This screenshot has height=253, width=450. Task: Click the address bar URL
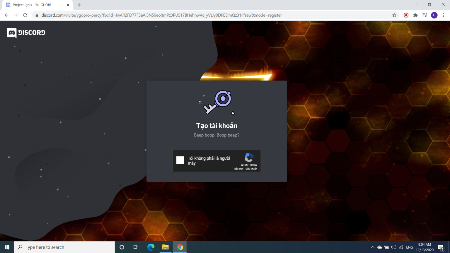[x=161, y=15]
